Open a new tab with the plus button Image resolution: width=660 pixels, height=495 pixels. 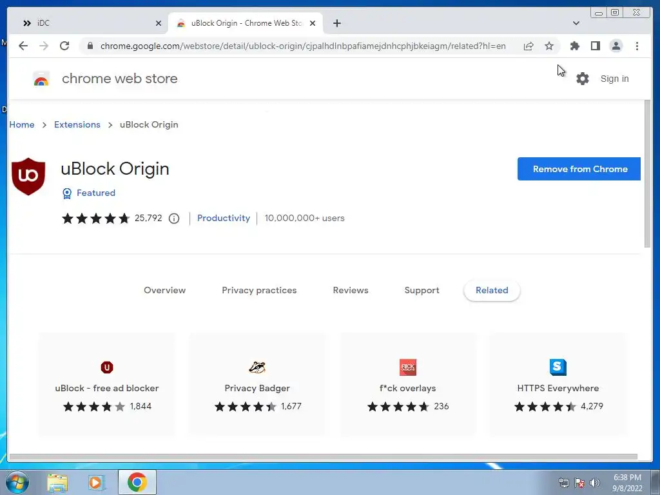click(x=336, y=23)
